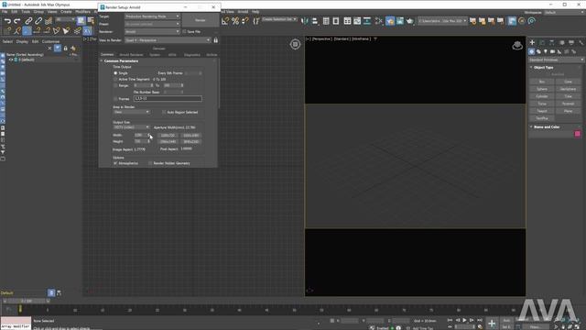Open the Align tool icon
Viewport: 586px width, 330px height.
tap(315, 21)
